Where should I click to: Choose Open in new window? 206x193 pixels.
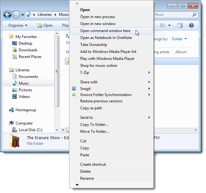(112, 24)
